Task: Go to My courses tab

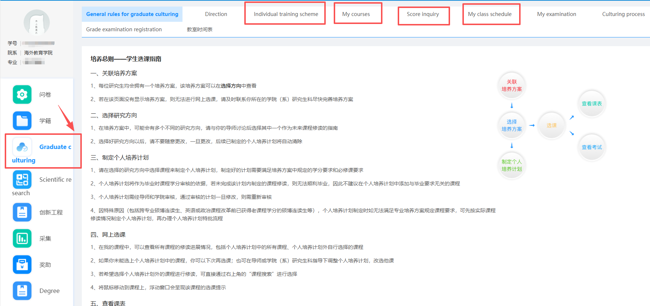Action: pos(356,14)
